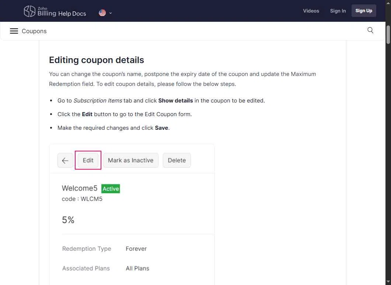
Task: Click the Billing Help Docs title
Action: (62, 14)
